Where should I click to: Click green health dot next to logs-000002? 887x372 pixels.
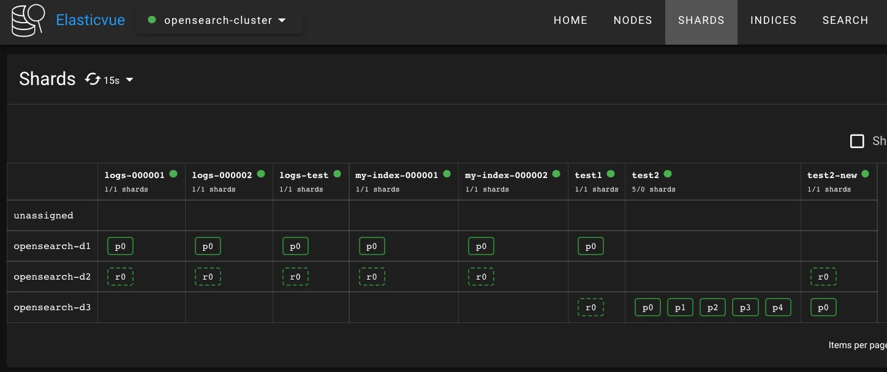(261, 174)
